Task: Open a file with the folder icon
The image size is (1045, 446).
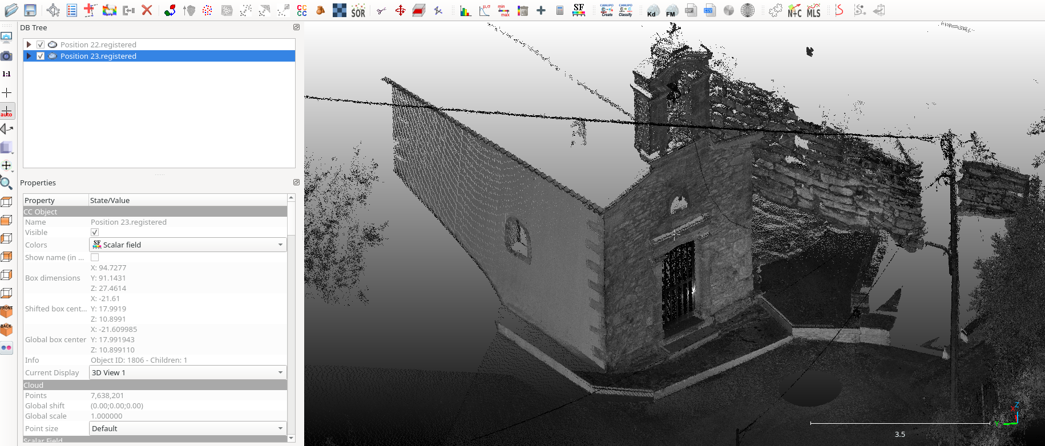Action: (x=11, y=10)
